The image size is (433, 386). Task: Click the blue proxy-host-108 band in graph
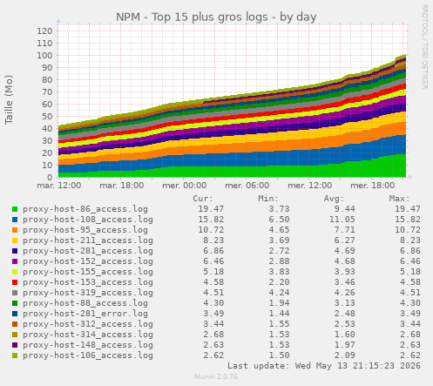233,159
